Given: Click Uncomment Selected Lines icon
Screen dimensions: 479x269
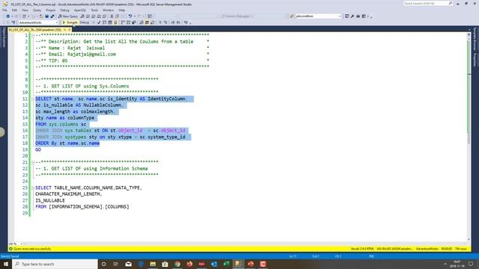Looking at the screenshot, I should click(166, 22).
